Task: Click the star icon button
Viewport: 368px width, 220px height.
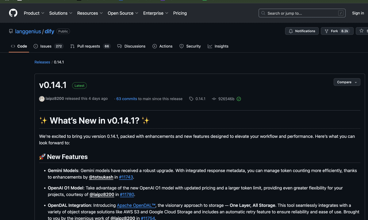Action: (362, 31)
